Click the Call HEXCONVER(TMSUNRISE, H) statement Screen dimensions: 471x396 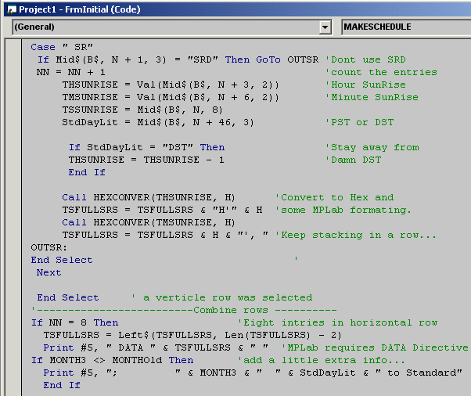pyautogui.click(x=149, y=222)
